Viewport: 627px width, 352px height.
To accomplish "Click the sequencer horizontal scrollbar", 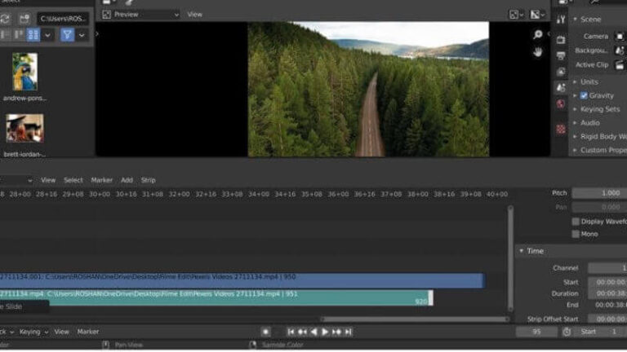I will tap(415, 319).
